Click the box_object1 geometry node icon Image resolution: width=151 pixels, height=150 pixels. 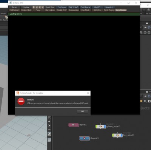(117, 135)
